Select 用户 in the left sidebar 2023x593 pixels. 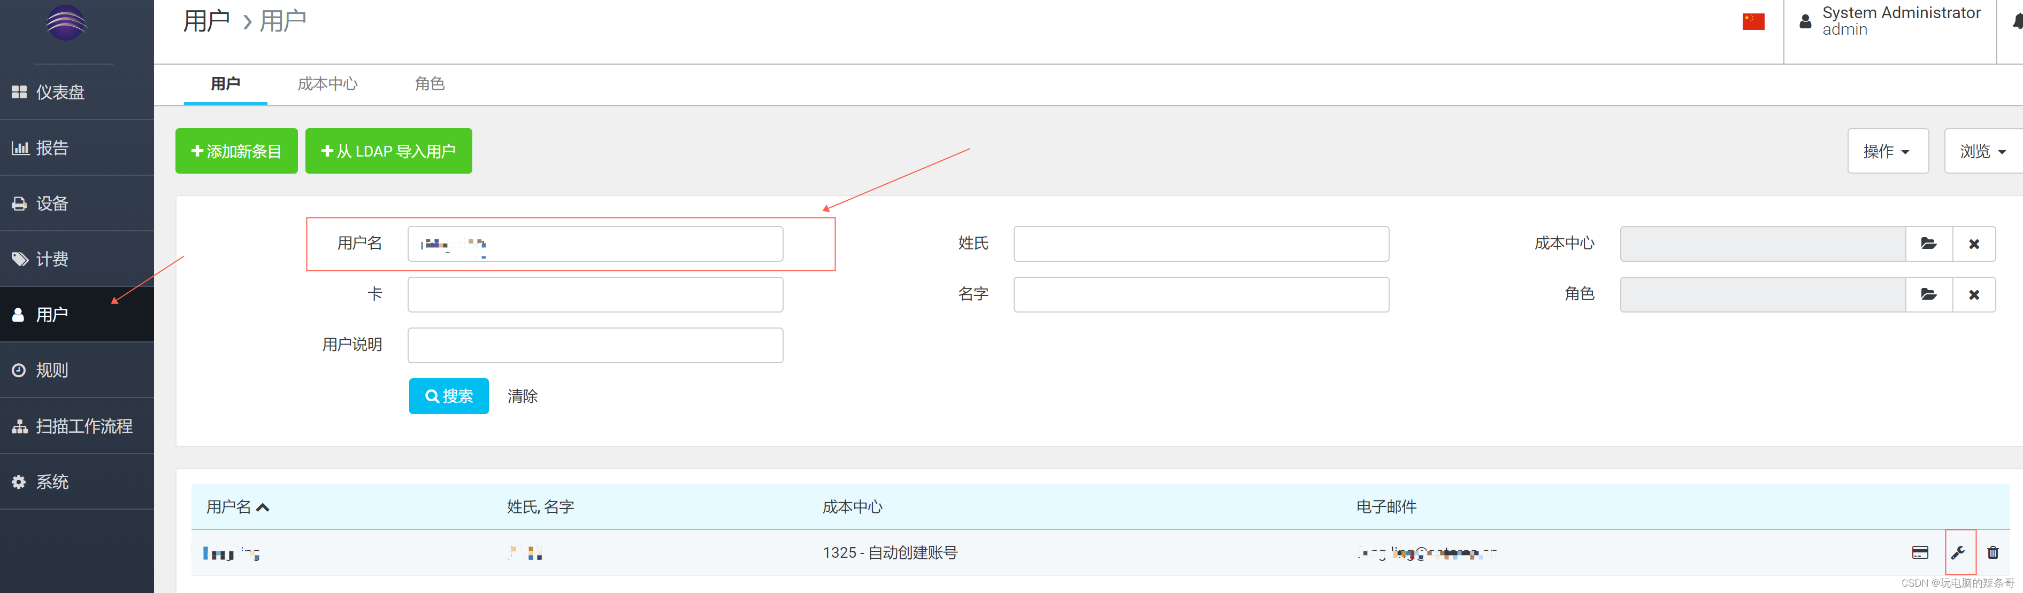coord(77,315)
